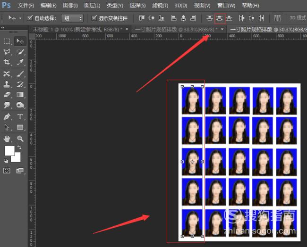This screenshot has height=247, width=307.
Task: Change the screen mode
Action: [x=20, y=171]
